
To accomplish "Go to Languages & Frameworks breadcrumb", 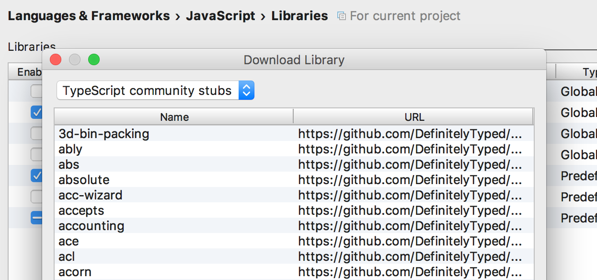I will (x=89, y=16).
